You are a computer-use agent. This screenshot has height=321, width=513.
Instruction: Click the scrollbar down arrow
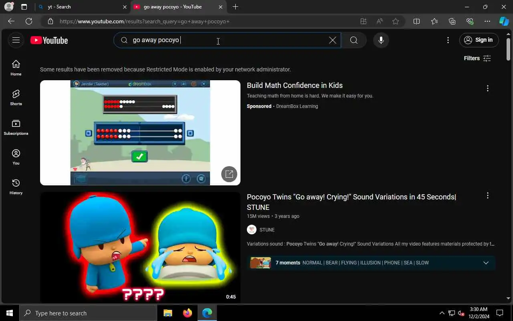[x=509, y=299]
